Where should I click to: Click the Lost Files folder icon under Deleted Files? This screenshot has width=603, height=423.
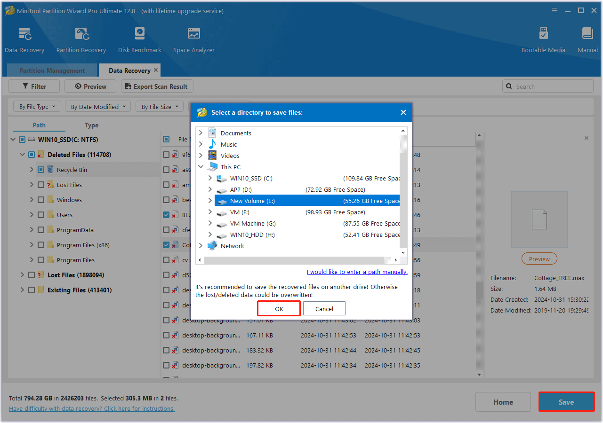[x=50, y=185]
